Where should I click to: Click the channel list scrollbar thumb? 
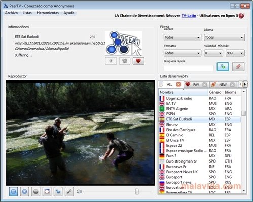[x=244, y=113]
